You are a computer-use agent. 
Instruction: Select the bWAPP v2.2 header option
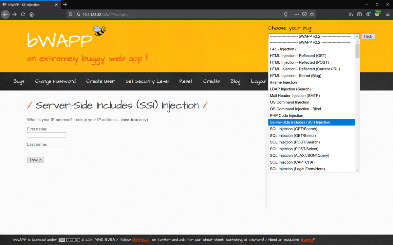pos(312,42)
